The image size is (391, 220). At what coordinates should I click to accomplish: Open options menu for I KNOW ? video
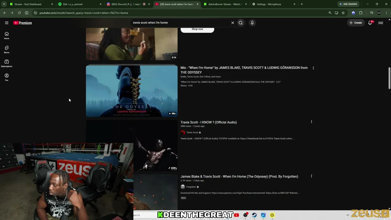point(311,122)
